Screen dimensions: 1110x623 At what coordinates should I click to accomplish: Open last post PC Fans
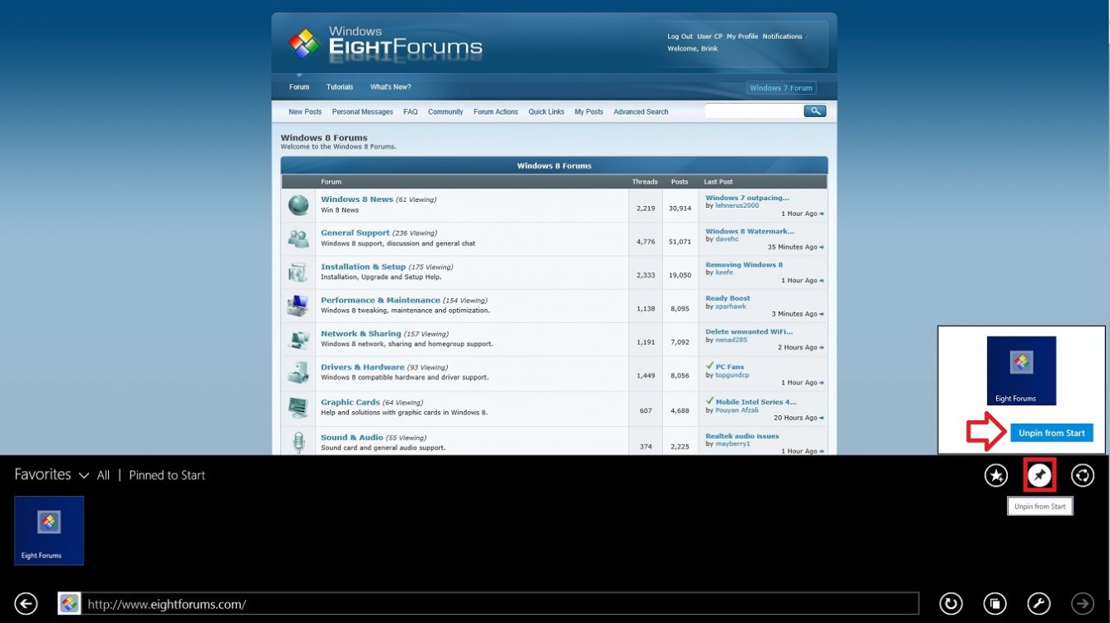729,366
